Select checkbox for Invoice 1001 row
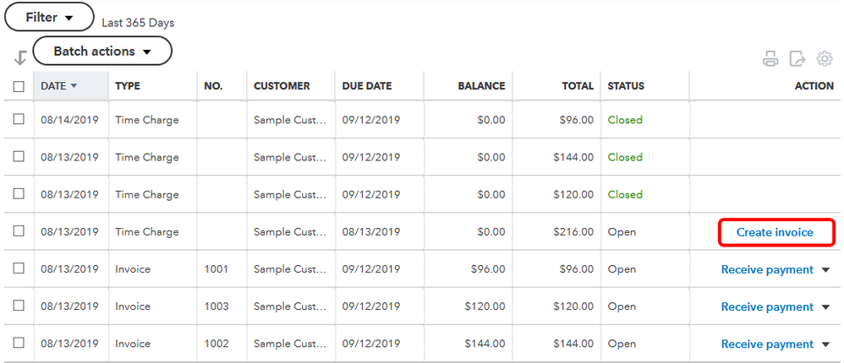Viewport: 844px width, 363px height. [19, 269]
